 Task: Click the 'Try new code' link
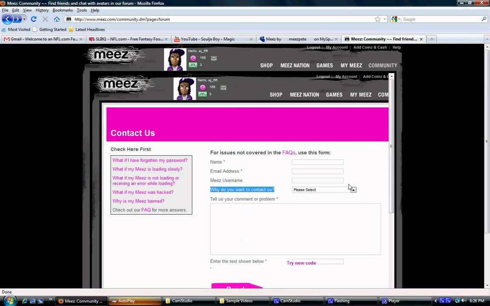pyautogui.click(x=301, y=263)
